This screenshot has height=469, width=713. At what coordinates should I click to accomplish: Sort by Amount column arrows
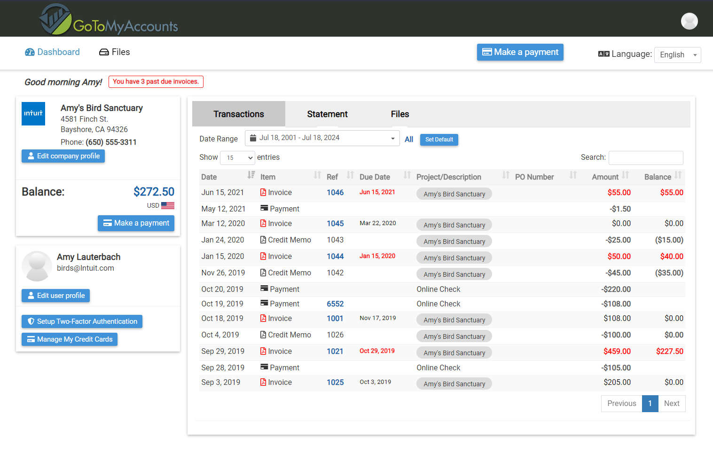(x=625, y=175)
